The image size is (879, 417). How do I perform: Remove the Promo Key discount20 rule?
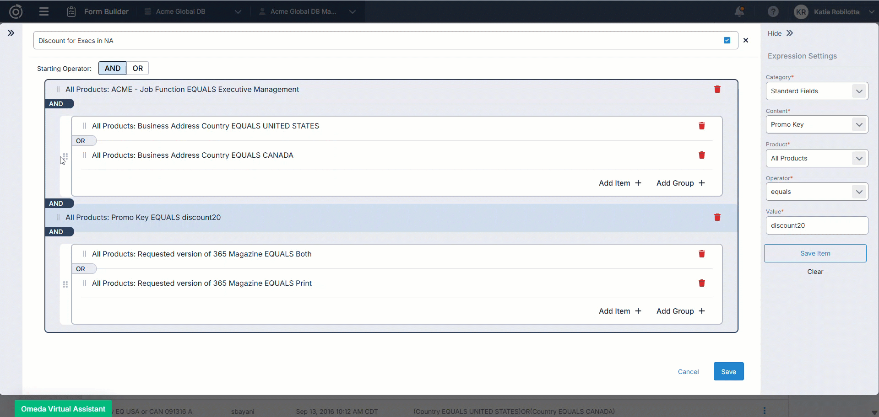pos(717,217)
